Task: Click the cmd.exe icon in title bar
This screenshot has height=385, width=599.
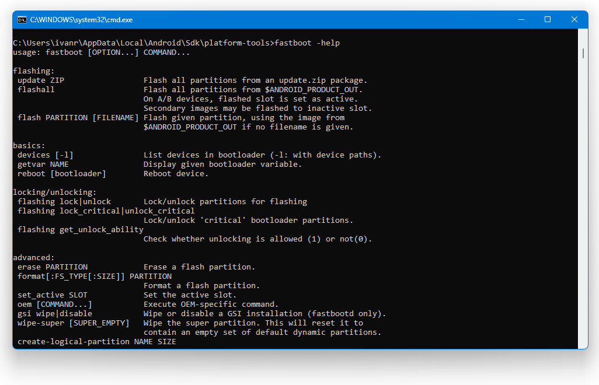Action: [x=22, y=20]
